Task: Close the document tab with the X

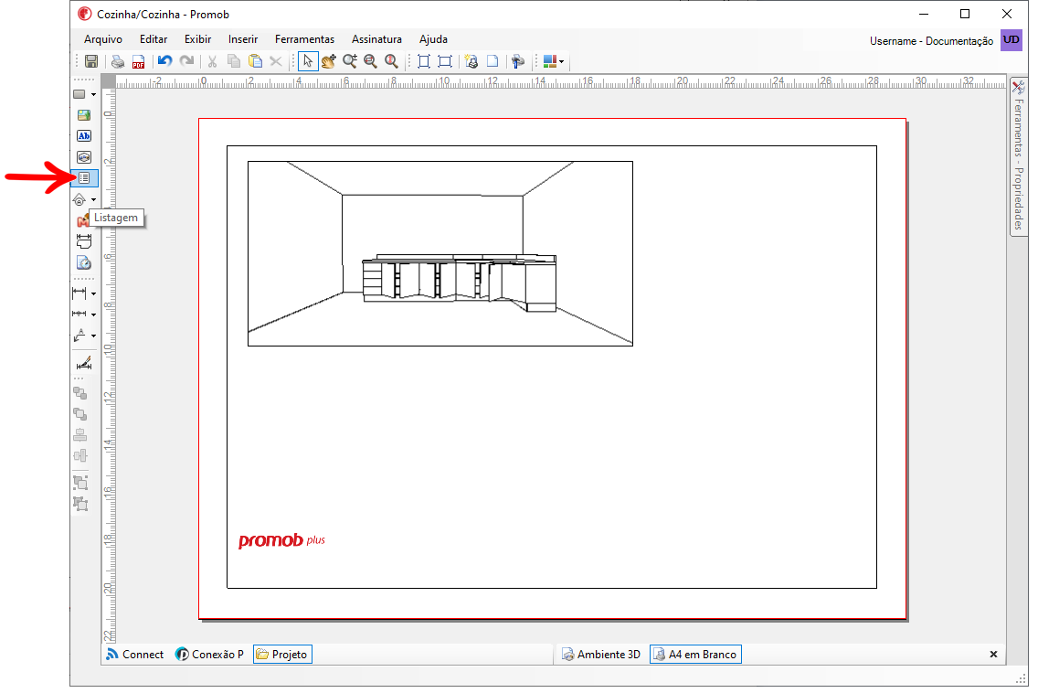Action: (x=993, y=654)
